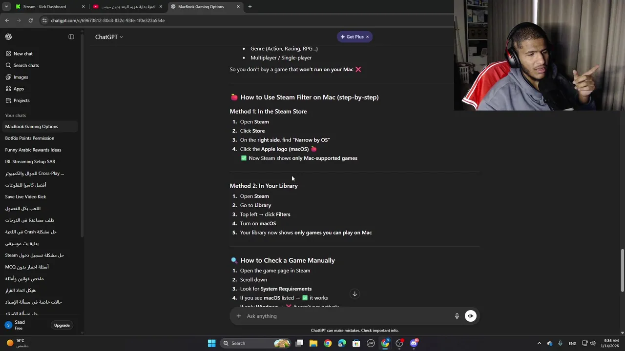Click the browser back arrow
The height and width of the screenshot is (351, 625).
pos(7,20)
